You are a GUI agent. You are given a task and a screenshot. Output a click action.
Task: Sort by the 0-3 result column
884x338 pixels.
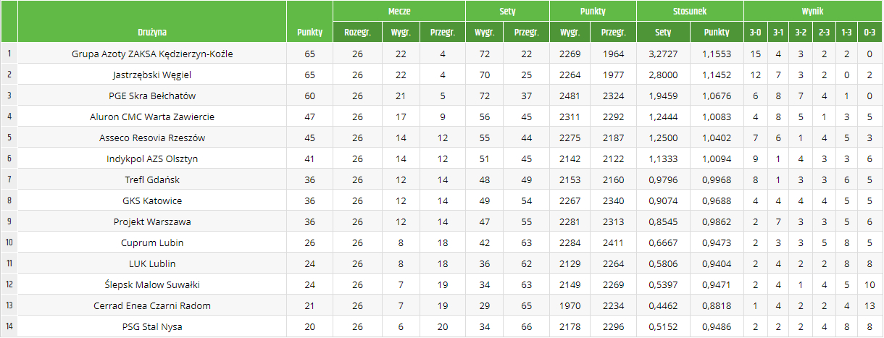(870, 33)
